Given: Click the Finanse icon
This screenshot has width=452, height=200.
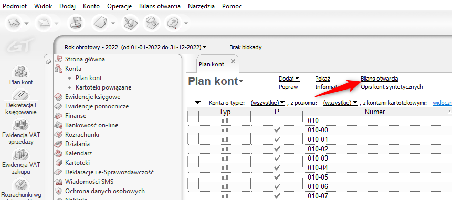Looking at the screenshot, I should tap(58, 116).
